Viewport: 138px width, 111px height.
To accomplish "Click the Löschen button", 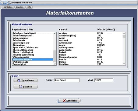I will pos(26,87).
